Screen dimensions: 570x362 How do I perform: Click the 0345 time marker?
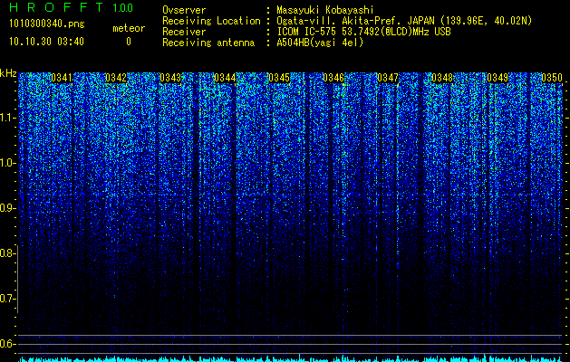279,78
